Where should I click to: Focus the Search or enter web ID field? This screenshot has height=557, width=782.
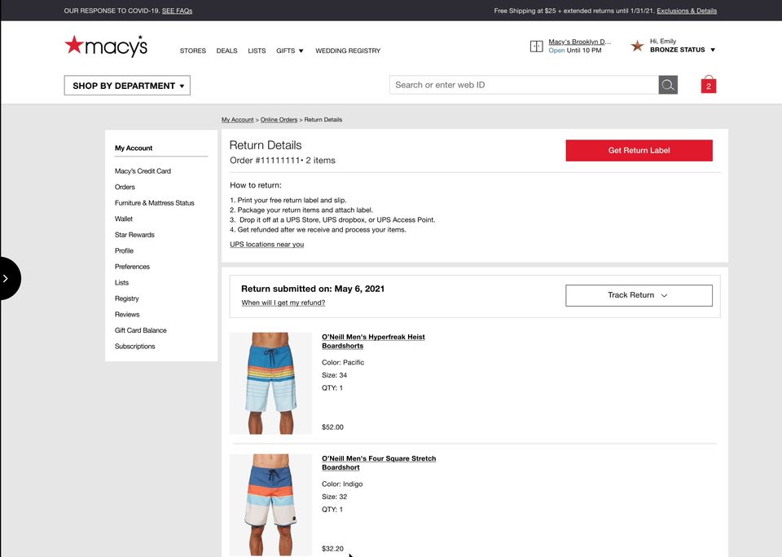[524, 85]
